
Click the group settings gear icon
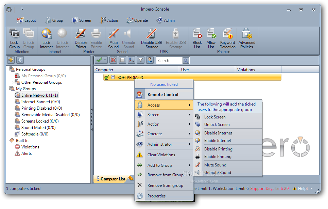[20, 60]
